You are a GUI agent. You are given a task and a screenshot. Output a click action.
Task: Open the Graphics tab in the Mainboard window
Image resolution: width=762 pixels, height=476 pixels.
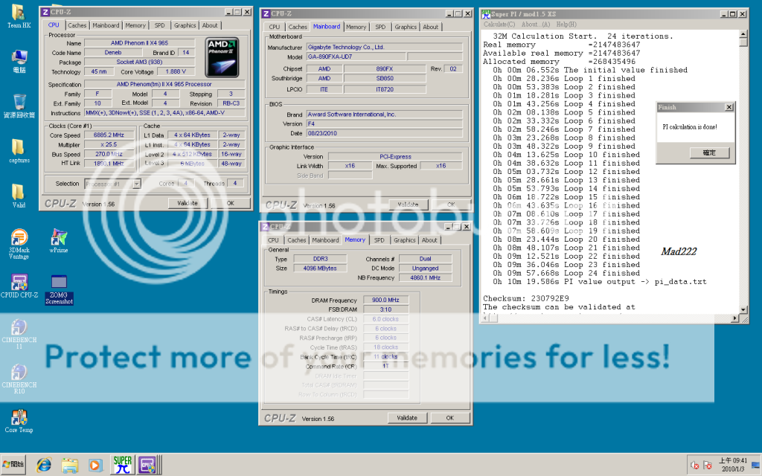(x=406, y=27)
